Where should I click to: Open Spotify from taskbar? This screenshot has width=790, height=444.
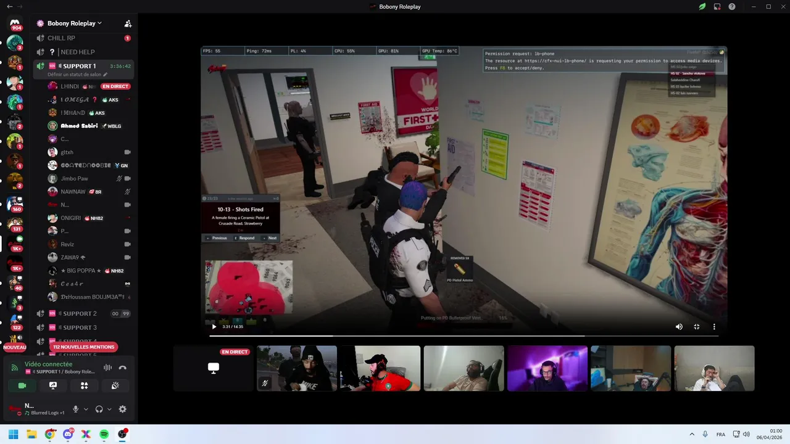[x=104, y=434]
